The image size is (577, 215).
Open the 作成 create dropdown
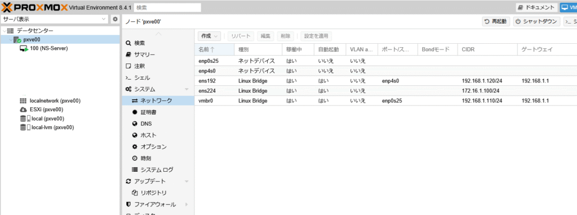[x=209, y=36]
